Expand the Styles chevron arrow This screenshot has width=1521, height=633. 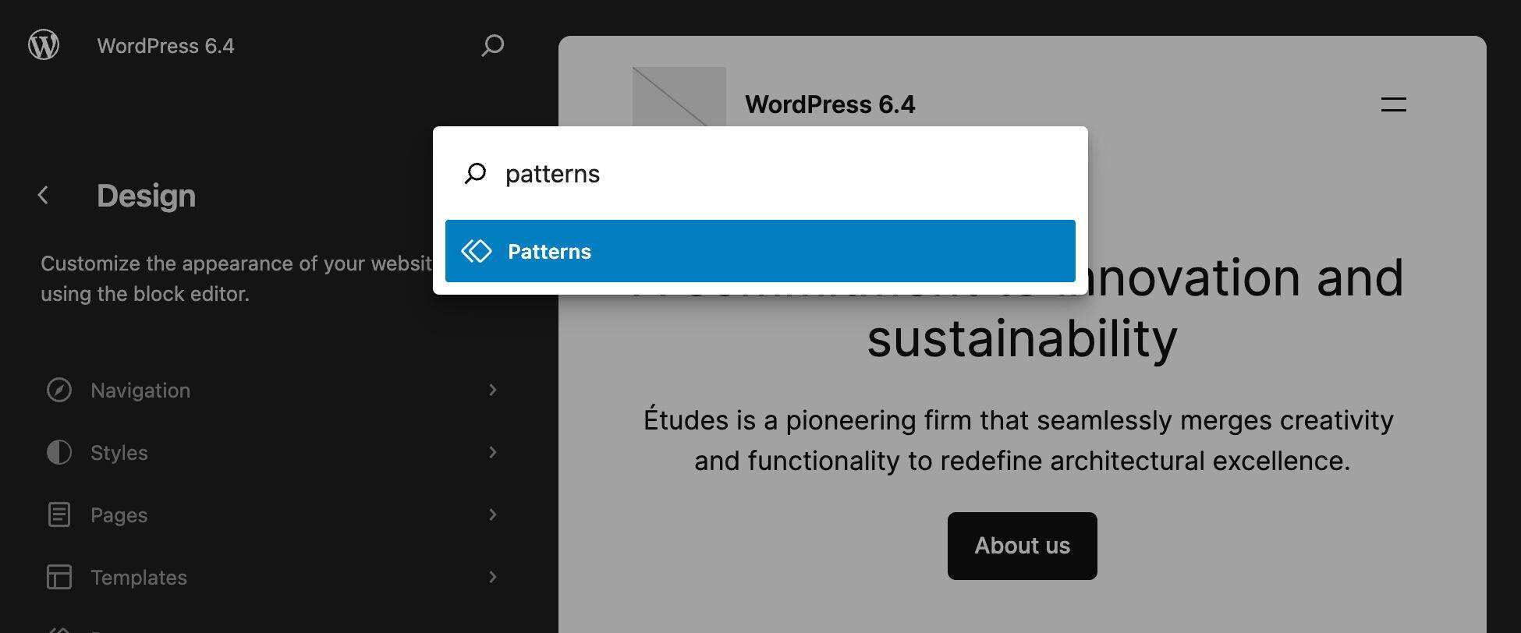(x=492, y=452)
